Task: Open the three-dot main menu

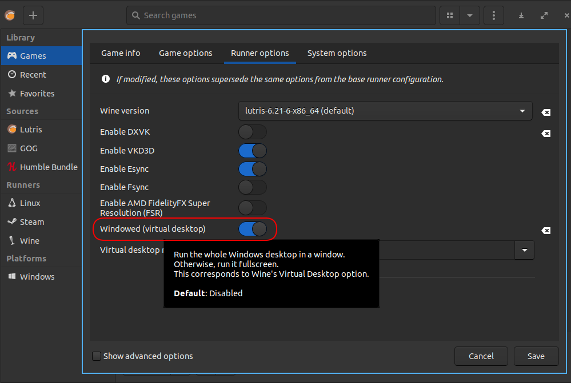Action: point(494,15)
